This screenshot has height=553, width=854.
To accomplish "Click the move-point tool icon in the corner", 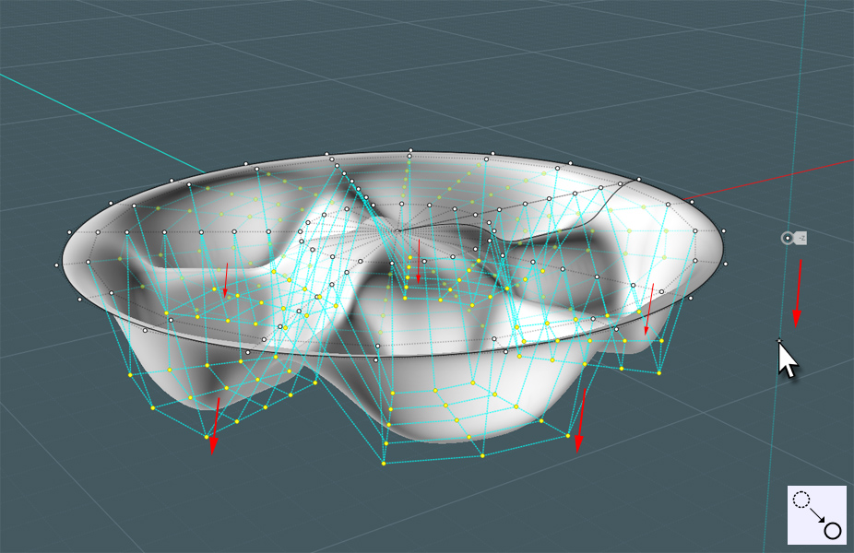I will pos(816,514).
